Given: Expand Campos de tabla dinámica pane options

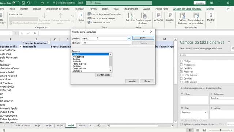Looking at the screenshot, I should pyautogui.click(x=229, y=42).
